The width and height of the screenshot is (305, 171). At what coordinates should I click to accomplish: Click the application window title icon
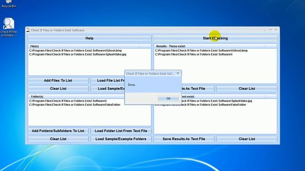click(28, 30)
